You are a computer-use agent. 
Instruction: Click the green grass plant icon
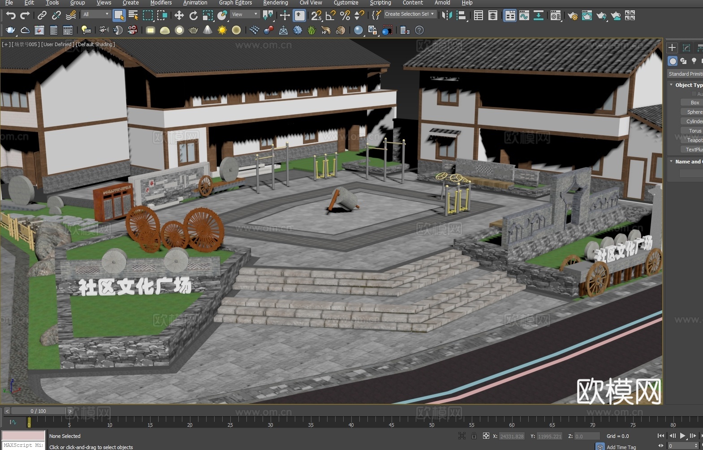click(x=312, y=30)
